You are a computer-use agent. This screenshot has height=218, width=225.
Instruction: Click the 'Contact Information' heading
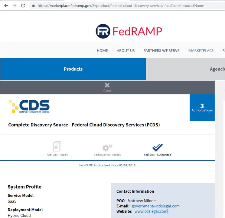click(x=135, y=191)
